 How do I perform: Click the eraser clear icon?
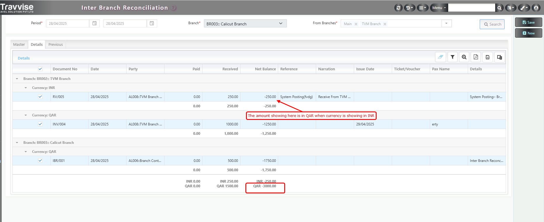coord(440,57)
